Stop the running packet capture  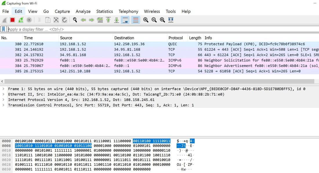[x=12, y=20]
